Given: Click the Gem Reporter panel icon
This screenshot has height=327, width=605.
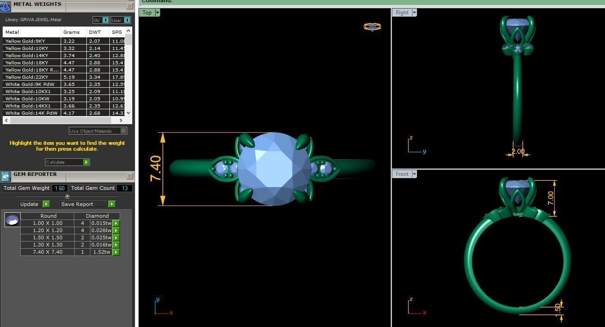Looking at the screenshot, I should pos(5,176).
